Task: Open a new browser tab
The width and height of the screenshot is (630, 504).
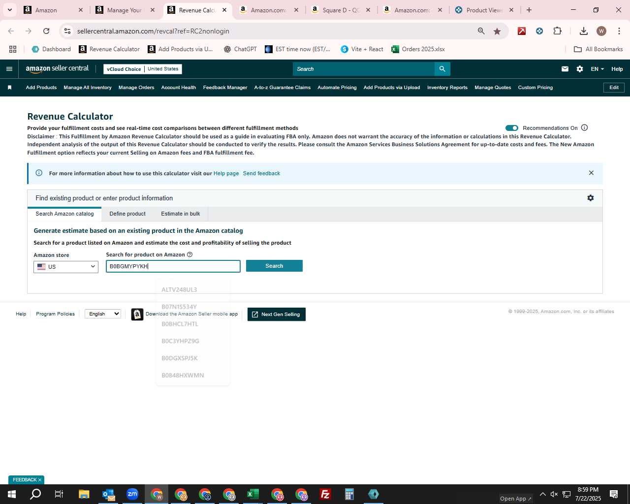Action: click(529, 10)
